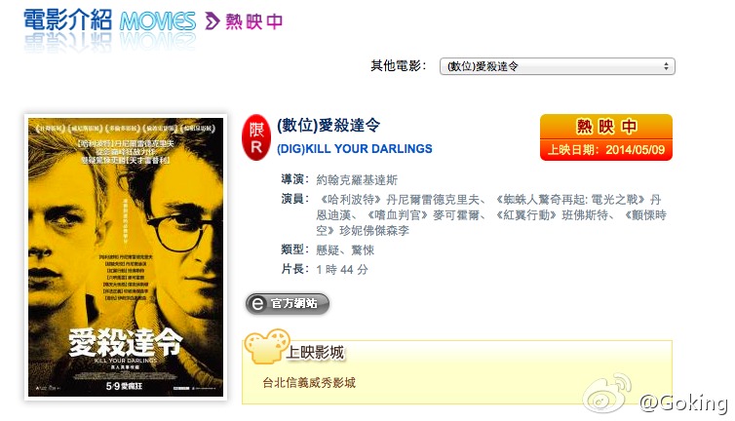Click the purple arrow chevron in header
Image resolution: width=735 pixels, height=421 pixels.
pos(213,21)
